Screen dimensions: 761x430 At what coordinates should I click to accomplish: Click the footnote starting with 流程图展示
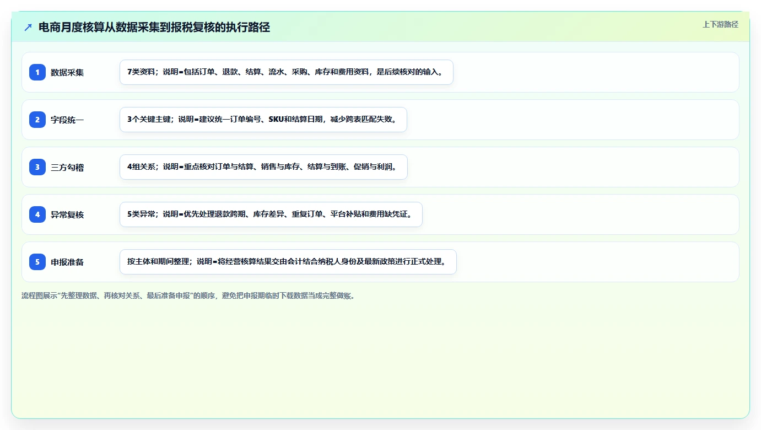pyautogui.click(x=190, y=295)
